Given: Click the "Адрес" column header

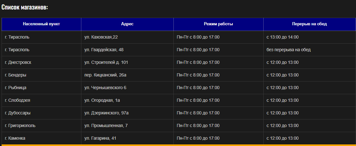Looking at the screenshot, I should point(127,24).
